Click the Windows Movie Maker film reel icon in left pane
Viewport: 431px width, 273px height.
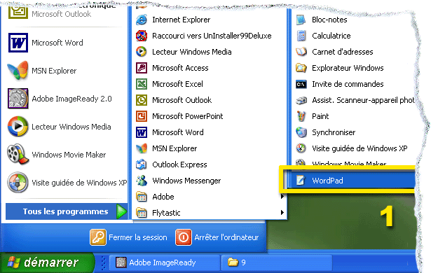click(x=18, y=154)
